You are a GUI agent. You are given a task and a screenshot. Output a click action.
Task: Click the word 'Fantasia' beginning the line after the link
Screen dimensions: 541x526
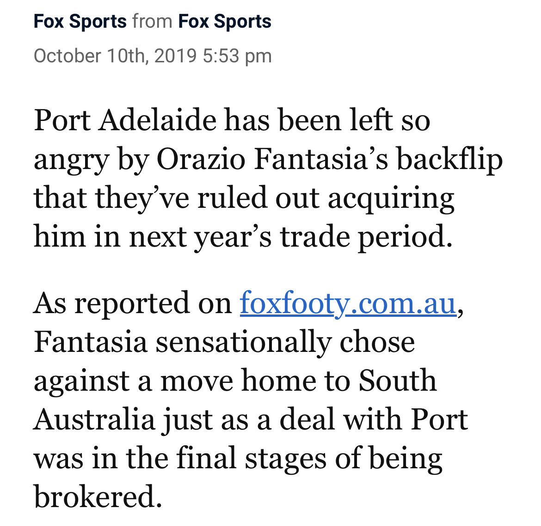pos(90,342)
